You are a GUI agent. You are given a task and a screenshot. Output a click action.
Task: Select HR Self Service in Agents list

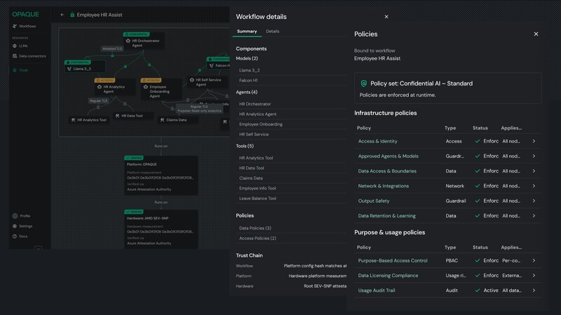254,134
